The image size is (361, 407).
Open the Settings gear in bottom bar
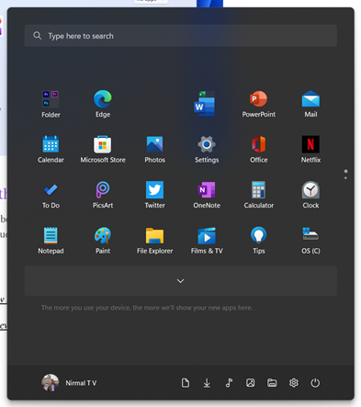(294, 383)
